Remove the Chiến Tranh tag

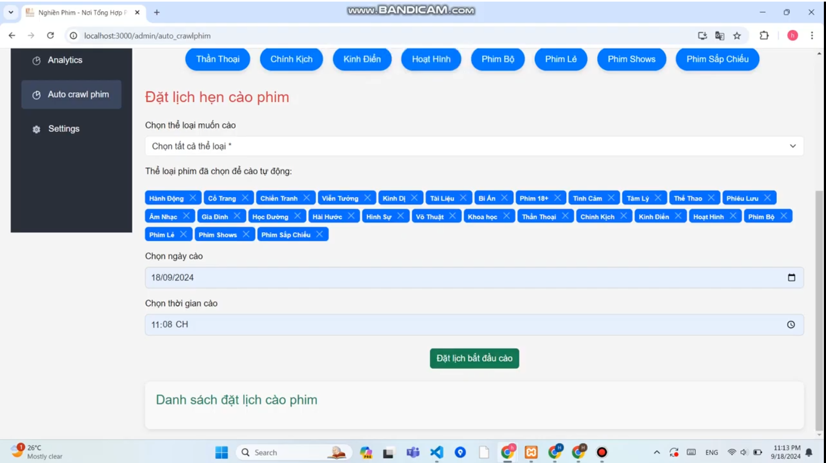(307, 198)
